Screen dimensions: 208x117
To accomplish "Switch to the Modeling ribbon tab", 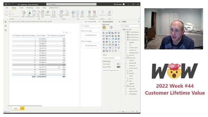I will (30, 8).
